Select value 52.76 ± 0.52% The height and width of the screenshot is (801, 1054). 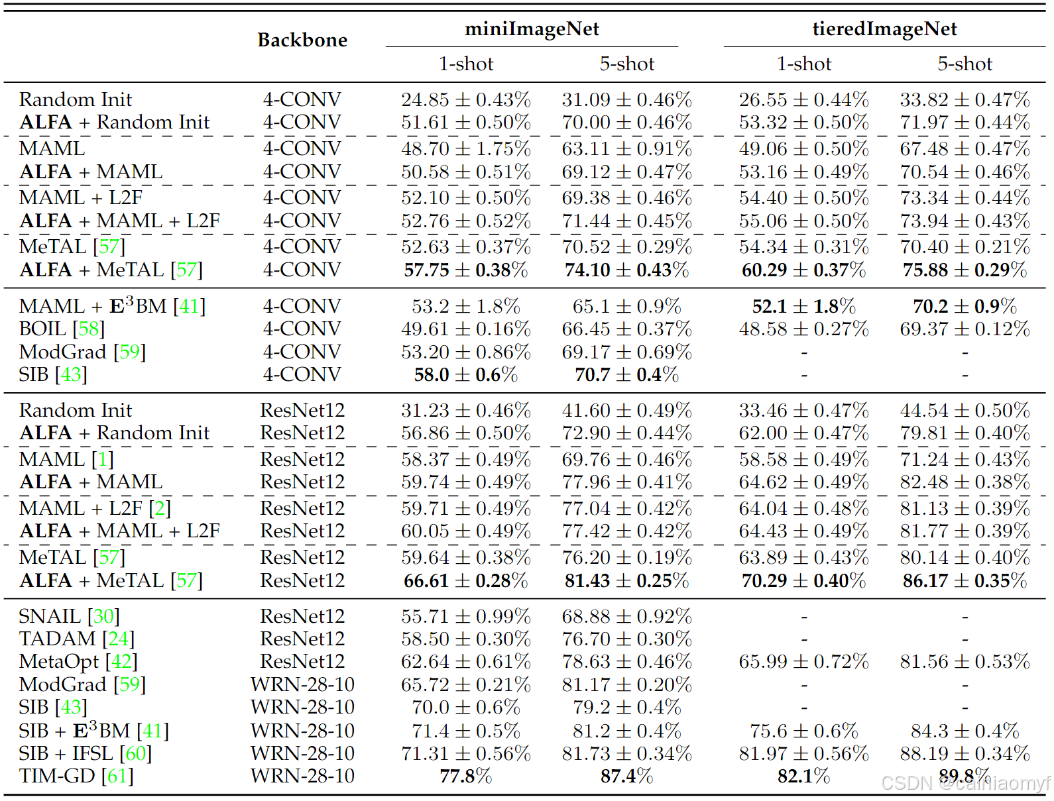tap(466, 221)
